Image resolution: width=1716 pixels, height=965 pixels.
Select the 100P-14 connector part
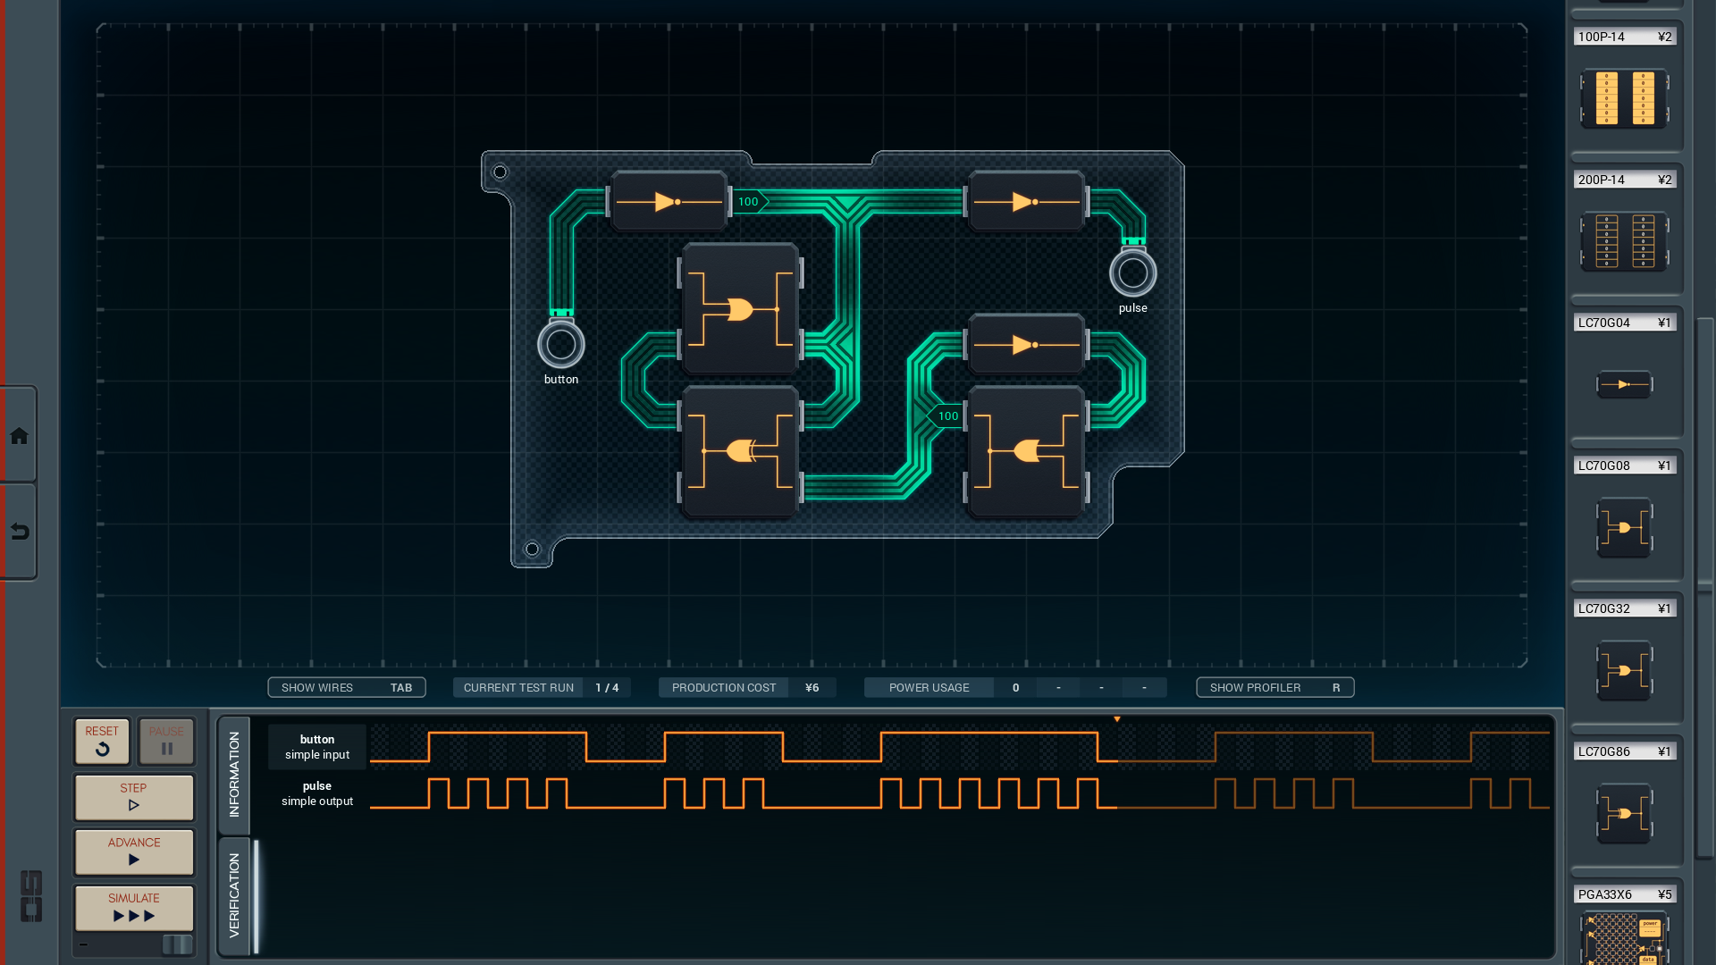pos(1624,98)
